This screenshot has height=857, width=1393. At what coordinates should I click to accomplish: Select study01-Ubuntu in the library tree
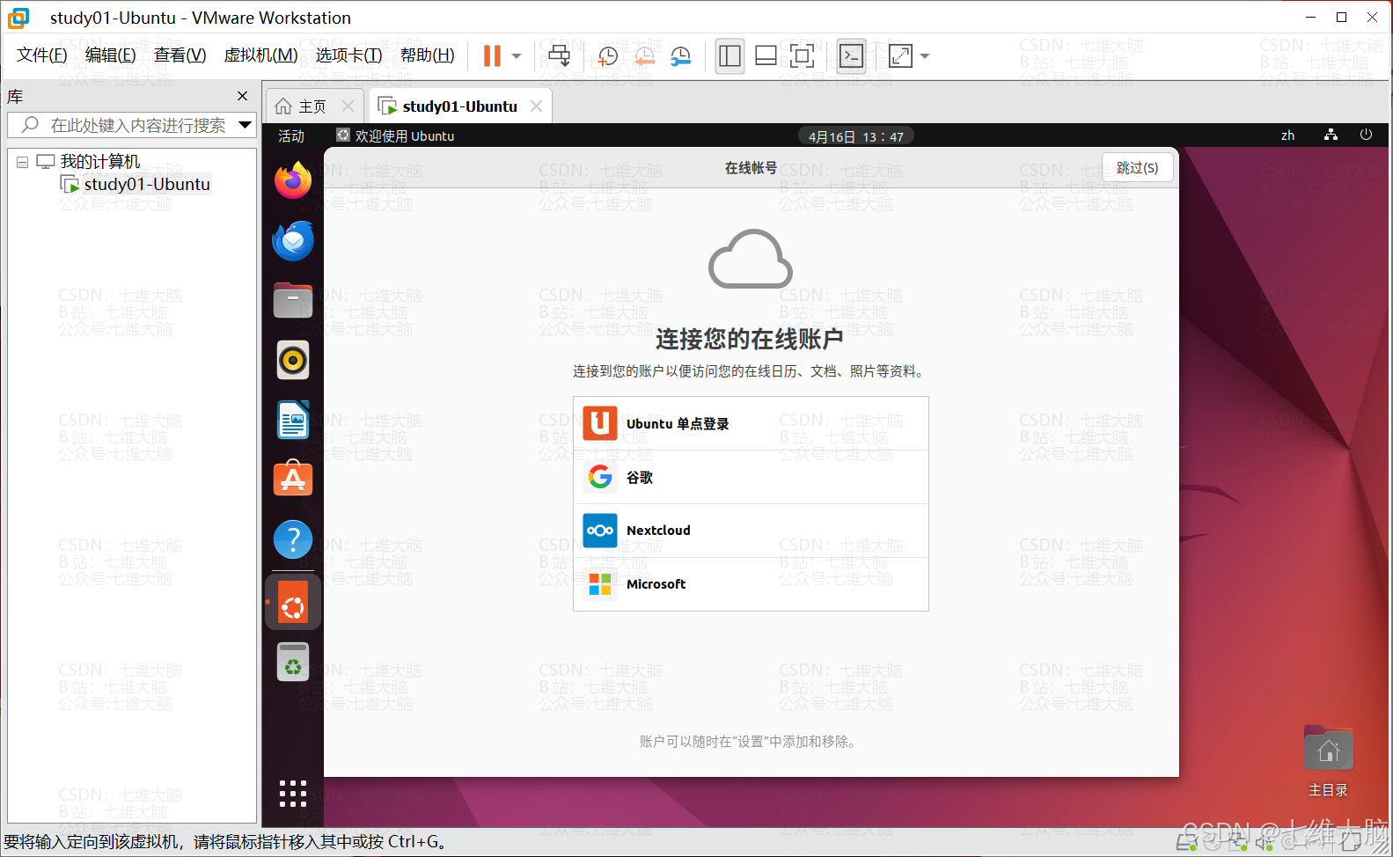(x=147, y=184)
